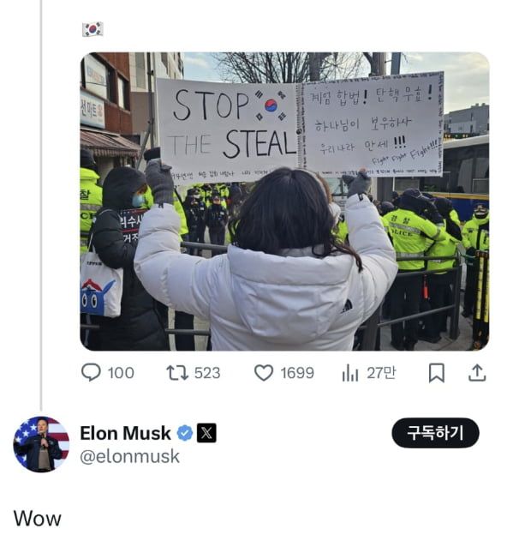The width and height of the screenshot is (519, 547).
Task: Bookmark this post
Action: [436, 373]
